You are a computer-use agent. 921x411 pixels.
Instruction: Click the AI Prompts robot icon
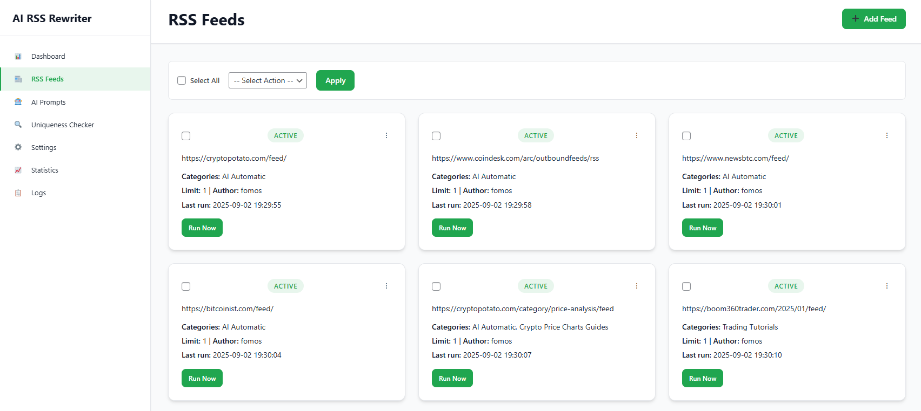(x=18, y=102)
